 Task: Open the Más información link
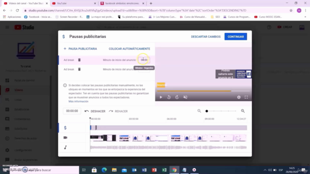[x=78, y=101]
